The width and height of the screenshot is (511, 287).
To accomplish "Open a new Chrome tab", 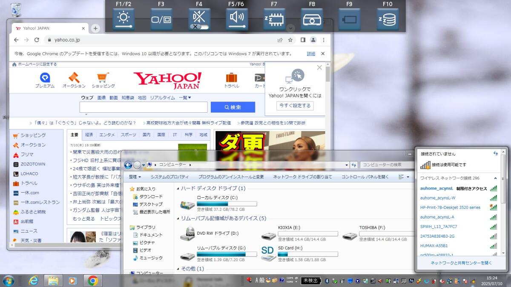I will [95, 28].
